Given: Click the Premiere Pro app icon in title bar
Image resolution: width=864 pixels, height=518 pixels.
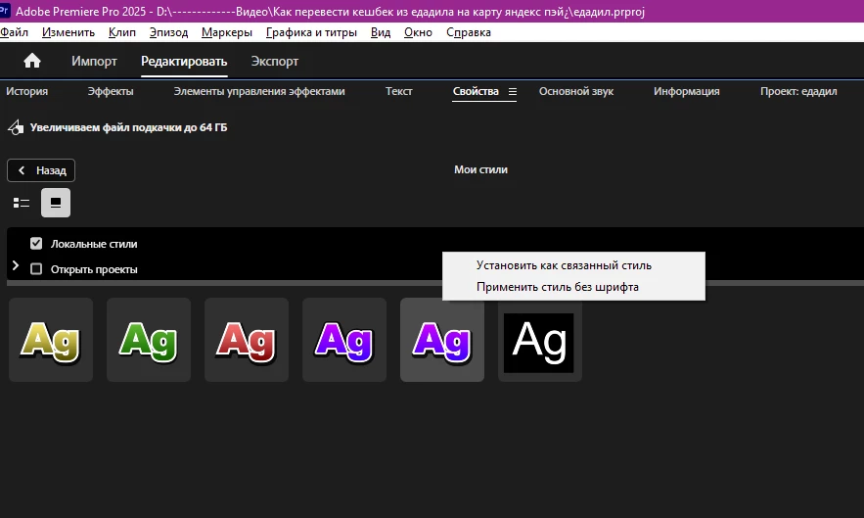Looking at the screenshot, I should 5,11.
